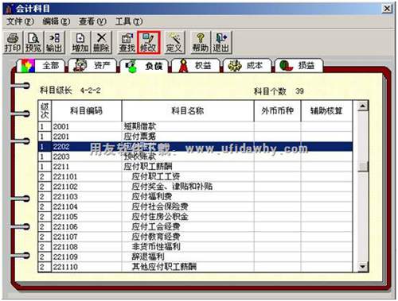
Task: Click subject code 221101
Action: (65, 177)
